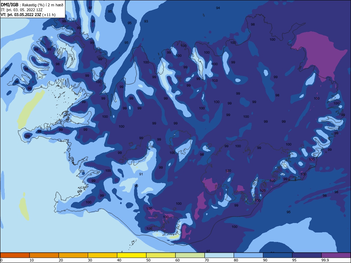Screen dimensions: 351x263
Task: Click the '91' humidity value on the map
Action: tap(141, 174)
